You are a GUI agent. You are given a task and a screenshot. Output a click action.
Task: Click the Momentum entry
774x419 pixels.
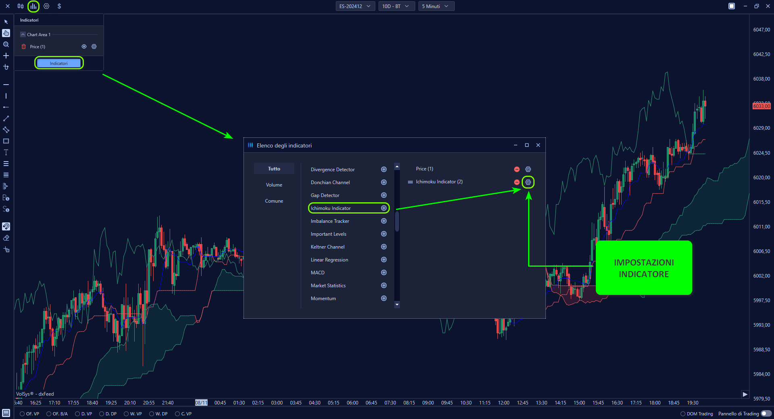click(323, 299)
